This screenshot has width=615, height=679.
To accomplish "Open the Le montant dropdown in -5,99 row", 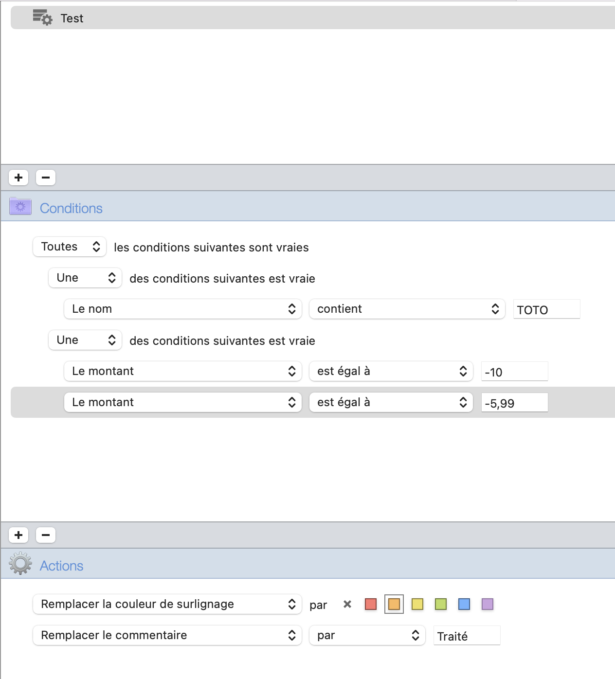I will click(183, 402).
